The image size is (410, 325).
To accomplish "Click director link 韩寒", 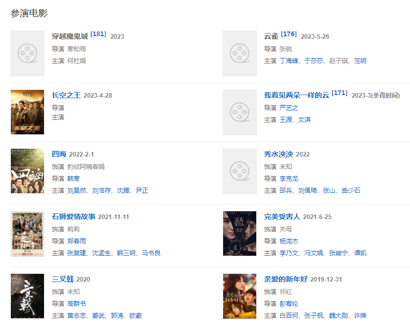I will point(74,178).
